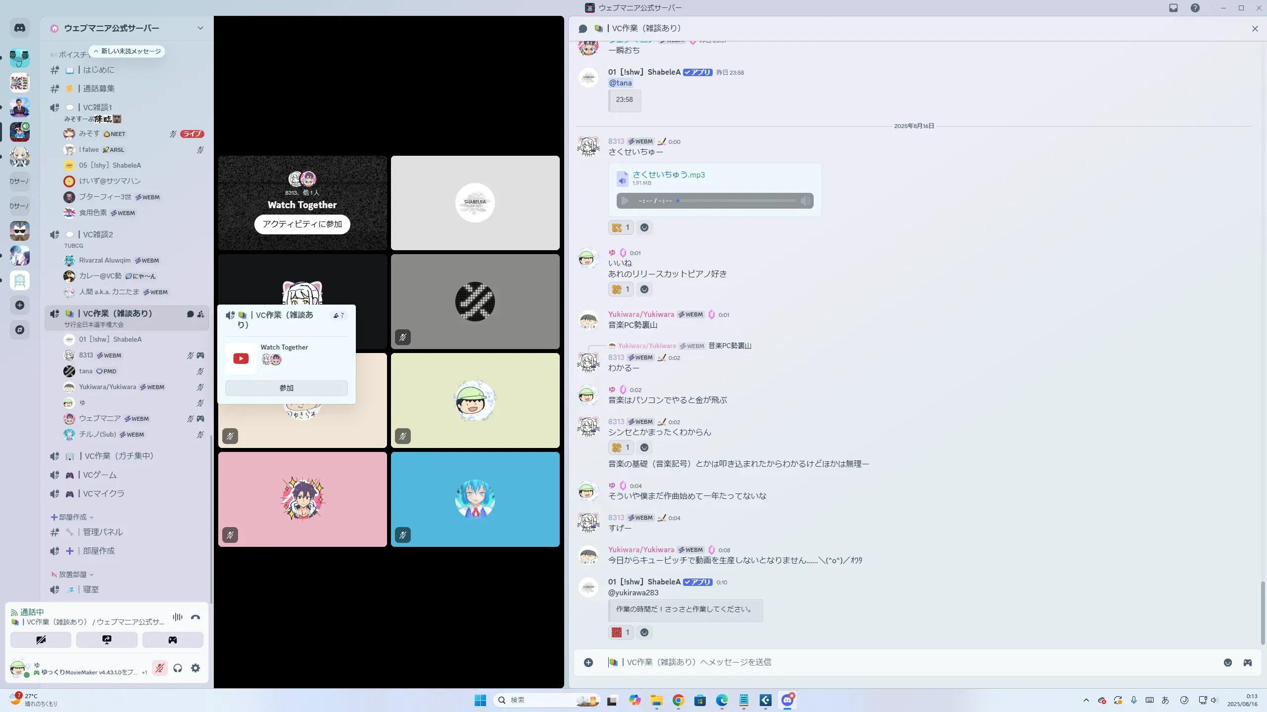Click the disconnect call icon
The width and height of the screenshot is (1267, 712).
point(195,617)
